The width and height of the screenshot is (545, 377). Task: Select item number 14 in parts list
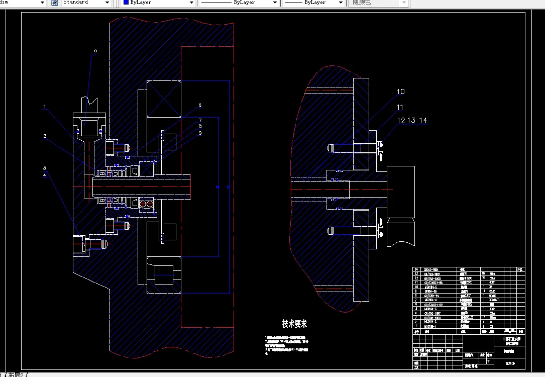point(416,269)
